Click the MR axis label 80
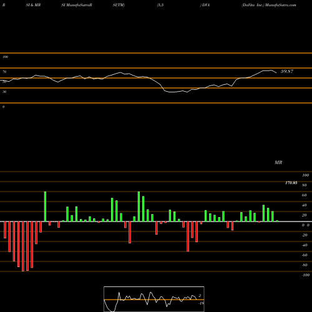312x312 pixels. [305, 185]
